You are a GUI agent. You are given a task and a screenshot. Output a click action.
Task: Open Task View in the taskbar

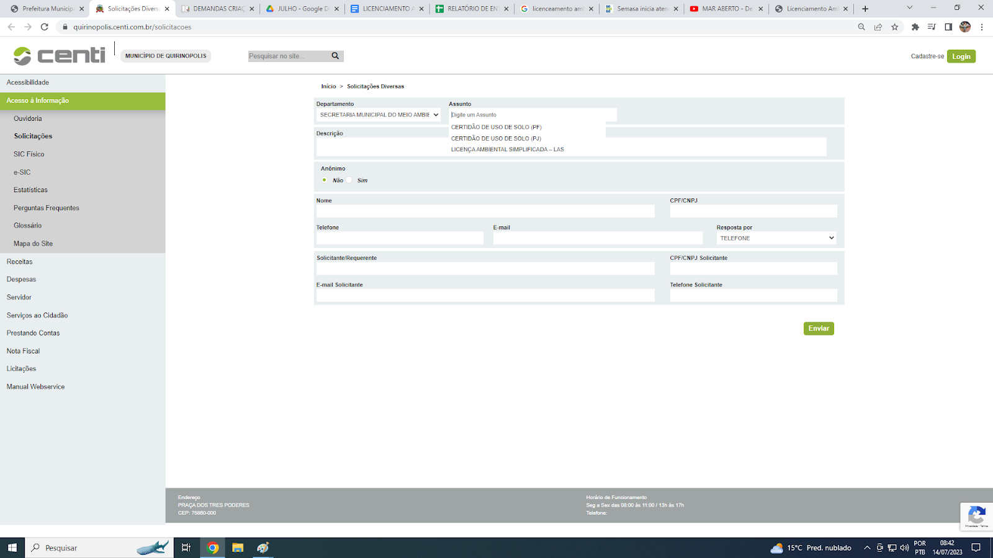pyautogui.click(x=186, y=547)
